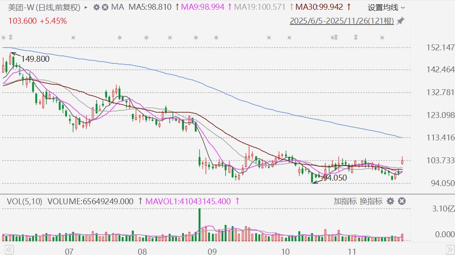Click the first event marker at top-left
Viewport: 455px width, 255px height.
(x=4, y=37)
